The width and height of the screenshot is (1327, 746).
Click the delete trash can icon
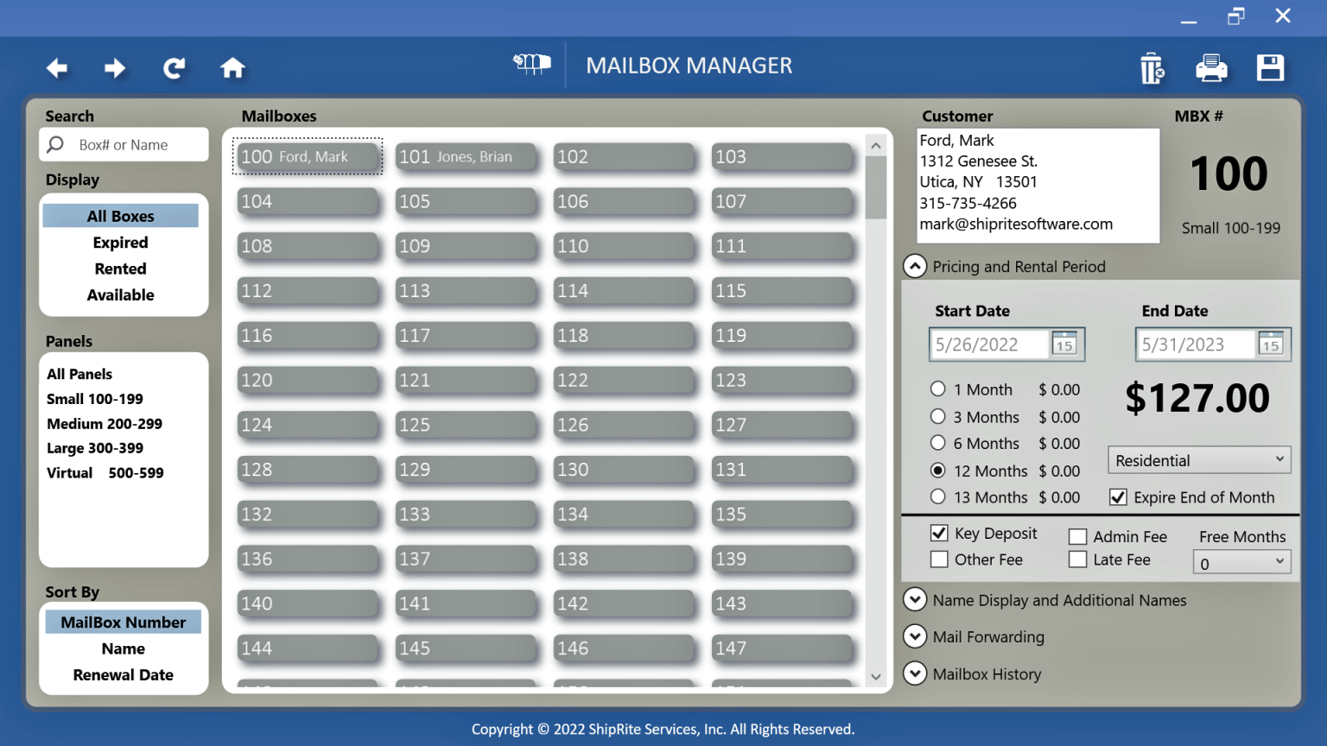click(1152, 68)
